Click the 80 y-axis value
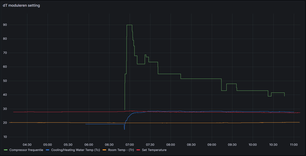 [5, 39]
